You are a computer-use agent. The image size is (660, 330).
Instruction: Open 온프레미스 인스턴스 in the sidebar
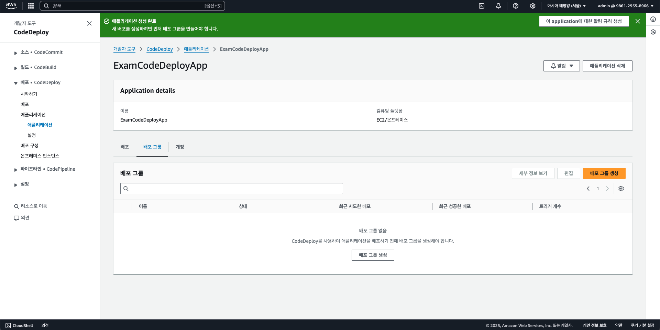point(40,156)
